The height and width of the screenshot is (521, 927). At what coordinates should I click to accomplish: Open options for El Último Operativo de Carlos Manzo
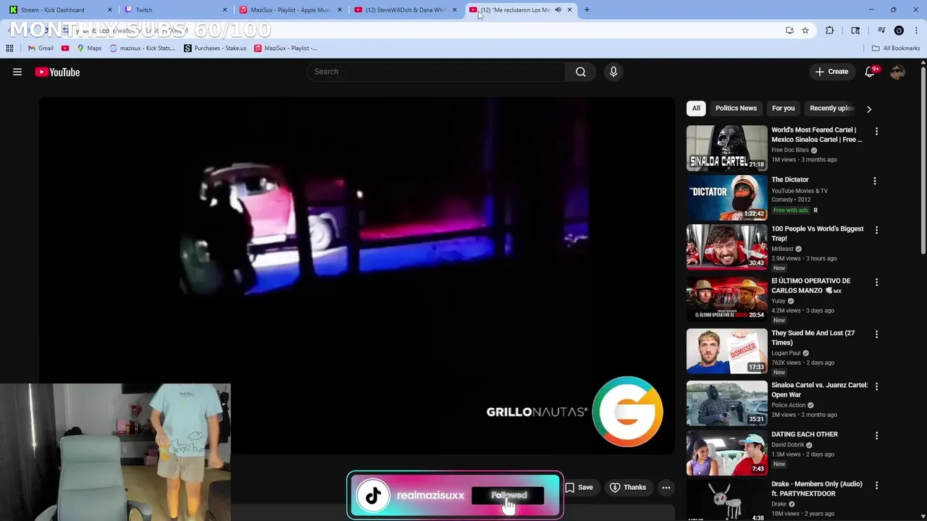[876, 282]
